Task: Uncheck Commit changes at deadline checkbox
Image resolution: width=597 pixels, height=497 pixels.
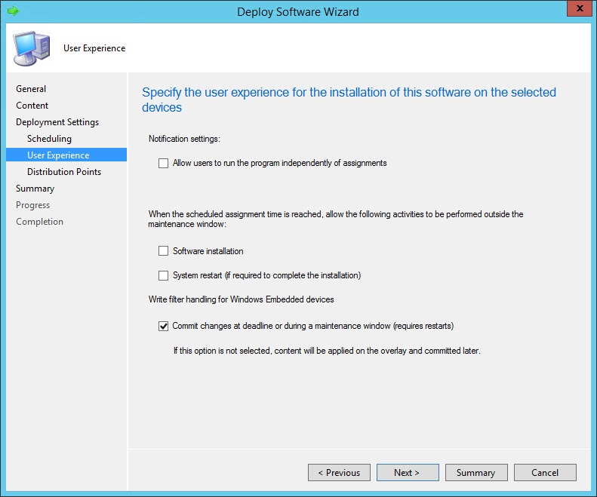Action: coord(164,327)
